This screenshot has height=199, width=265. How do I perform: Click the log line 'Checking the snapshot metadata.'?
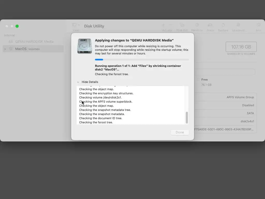(x=102, y=114)
